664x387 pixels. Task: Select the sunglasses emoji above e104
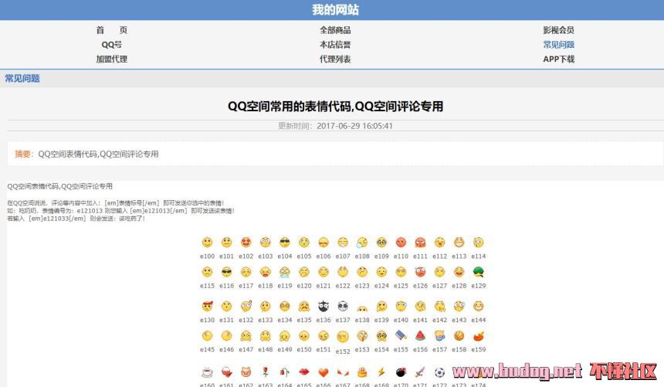[285, 243]
